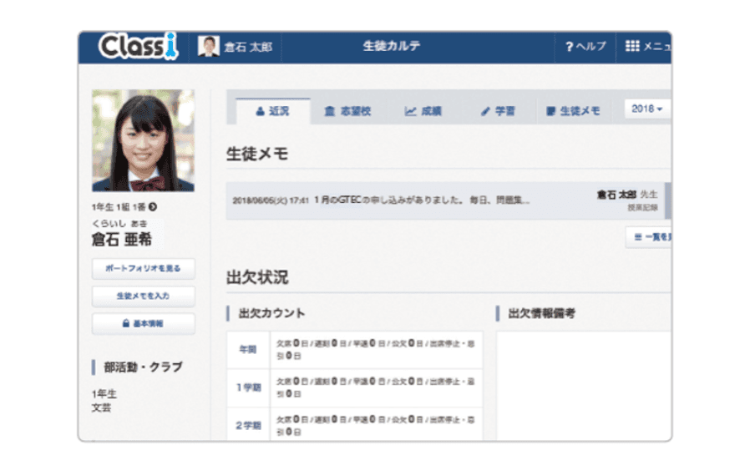Click the 出欠カウント heading
The height and width of the screenshot is (471, 750).
click(x=271, y=313)
